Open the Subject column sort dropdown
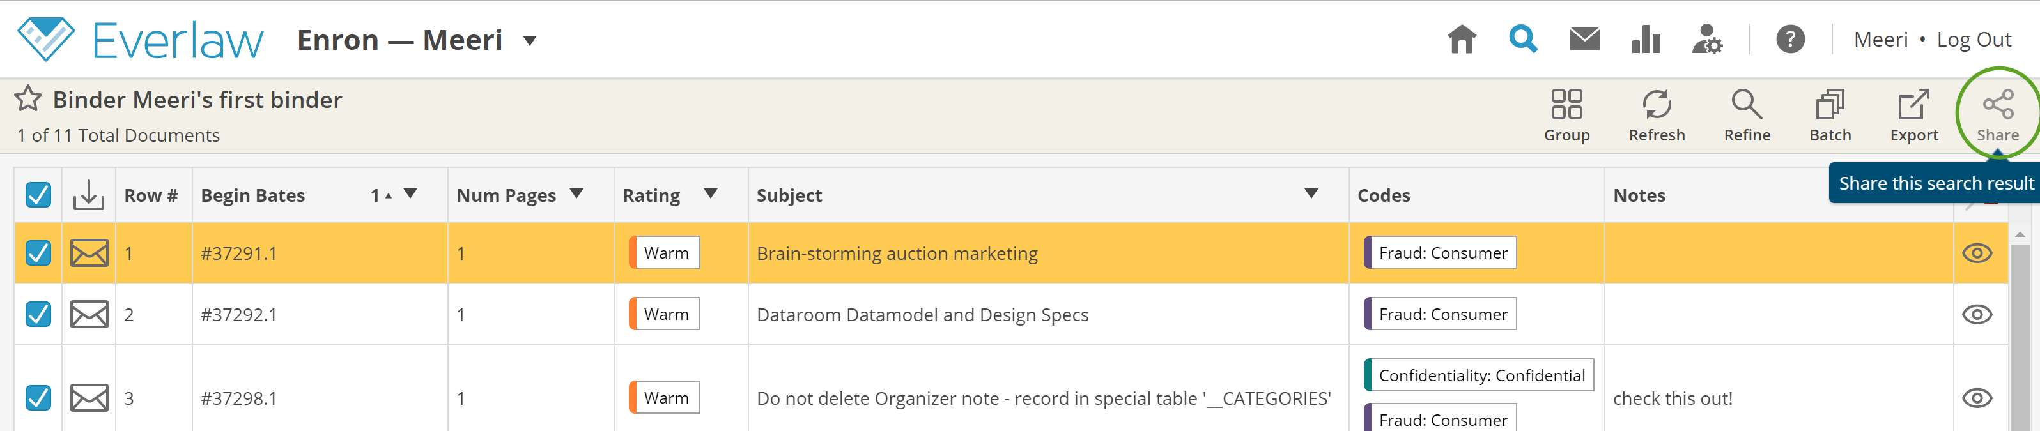 click(1311, 193)
